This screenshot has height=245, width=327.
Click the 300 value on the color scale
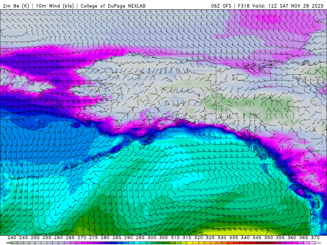pyautogui.click(x=152, y=238)
